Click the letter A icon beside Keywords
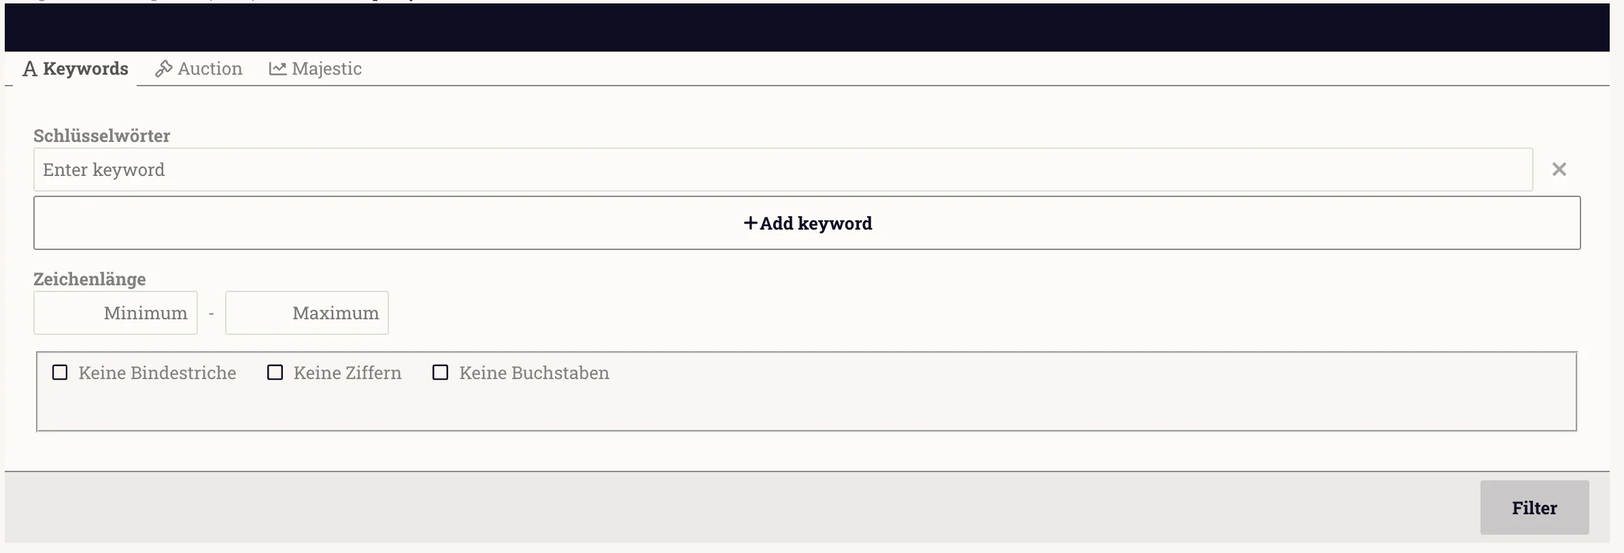Image resolution: width=1624 pixels, height=553 pixels. pyautogui.click(x=30, y=69)
